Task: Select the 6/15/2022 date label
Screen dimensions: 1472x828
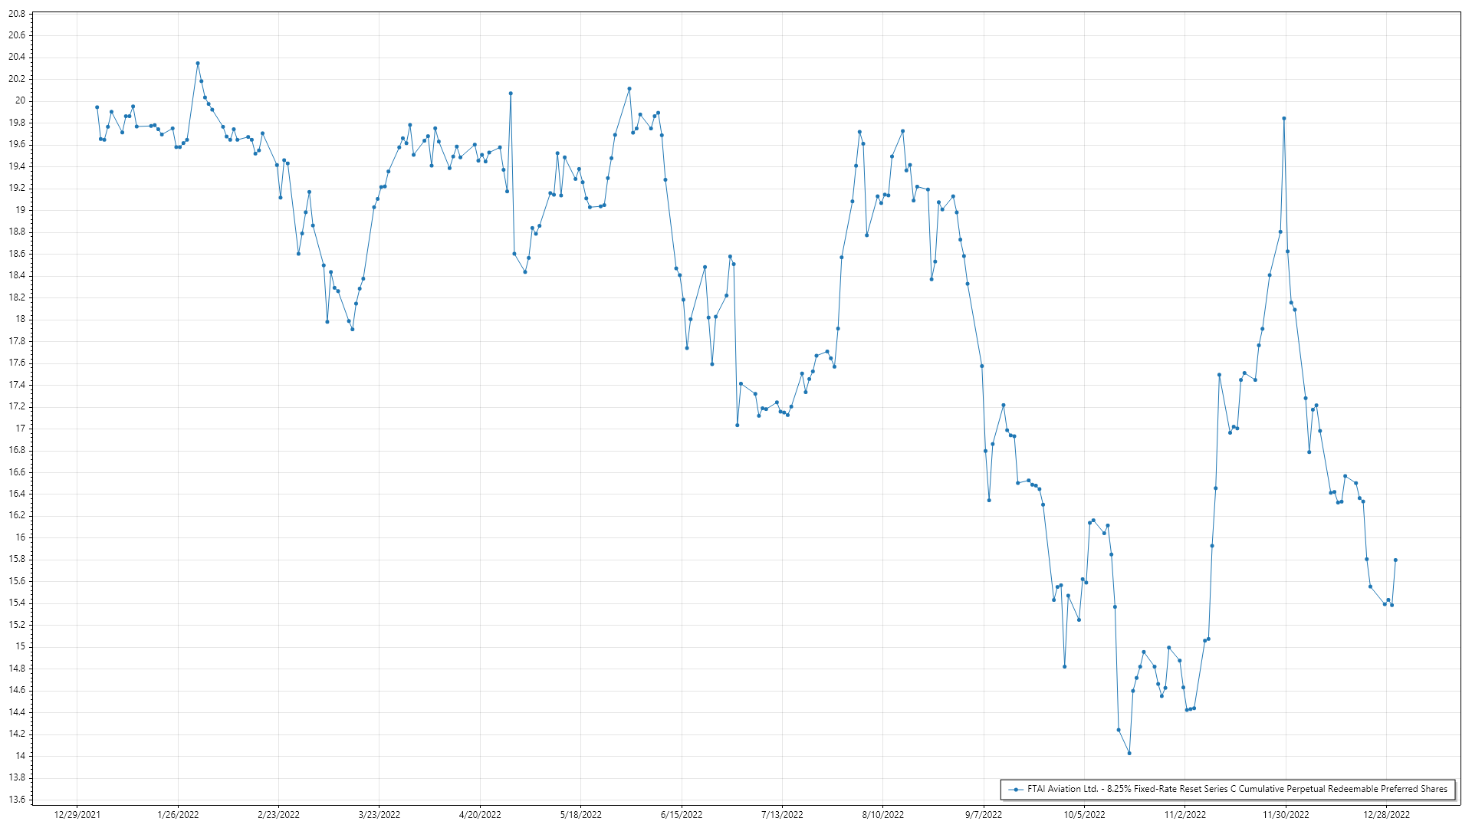Action: 682,815
